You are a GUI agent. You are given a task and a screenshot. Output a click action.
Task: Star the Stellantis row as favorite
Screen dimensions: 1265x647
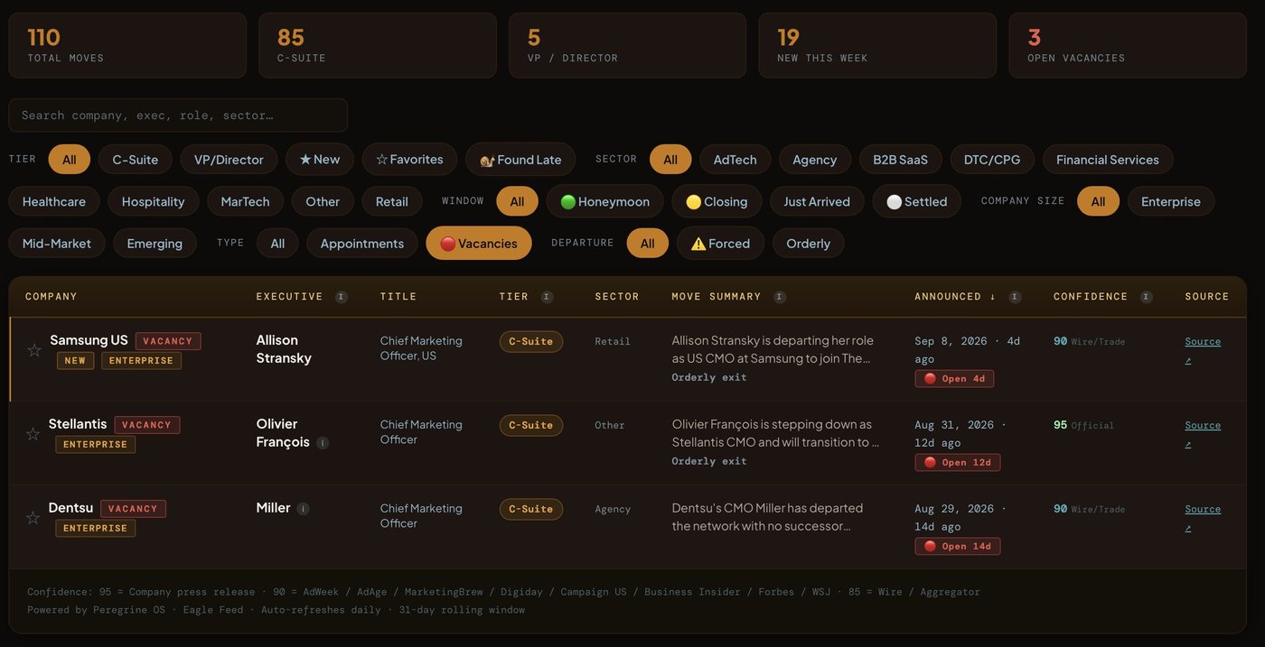click(x=33, y=434)
